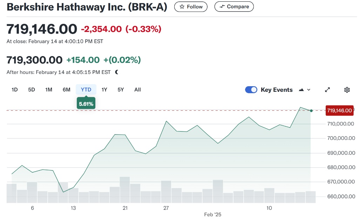Expand chart to full screen
Screen dimensions: 359x219
pos(327,90)
